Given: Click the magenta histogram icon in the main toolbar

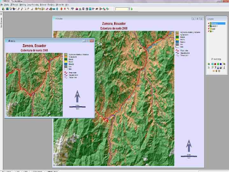Looking at the screenshot, I should point(77,9).
